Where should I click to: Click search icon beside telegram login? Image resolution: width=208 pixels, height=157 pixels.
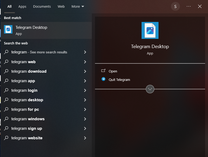6,90
